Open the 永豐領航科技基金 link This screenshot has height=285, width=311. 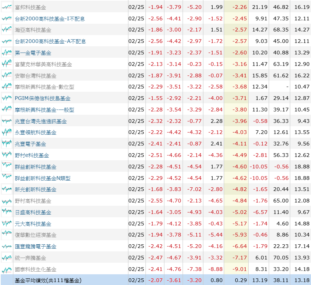[36, 132]
